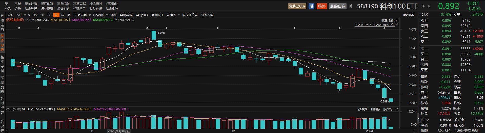Click the 删除自选 button
The height and width of the screenshot is (133, 485).
(x=338, y=6)
